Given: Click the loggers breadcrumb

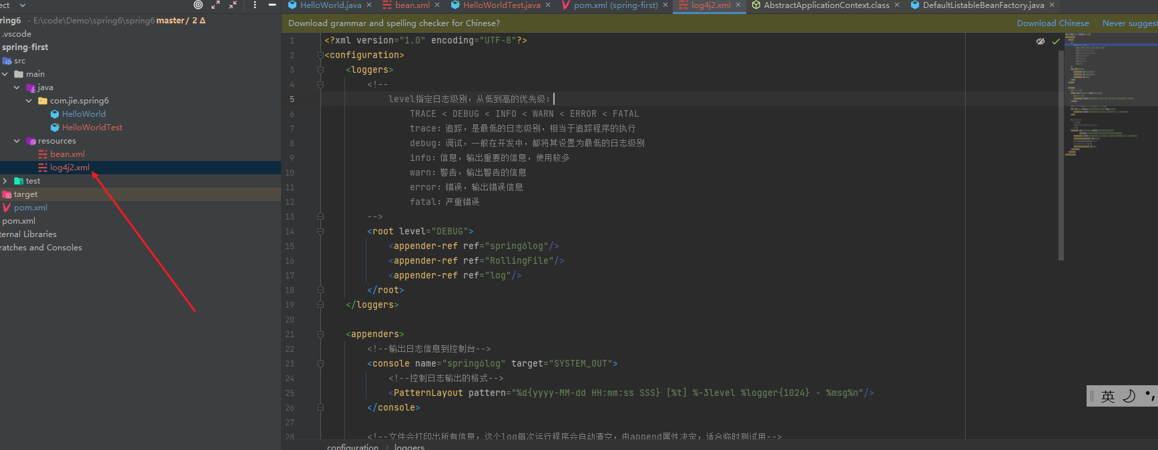Looking at the screenshot, I should pyautogui.click(x=409, y=446).
